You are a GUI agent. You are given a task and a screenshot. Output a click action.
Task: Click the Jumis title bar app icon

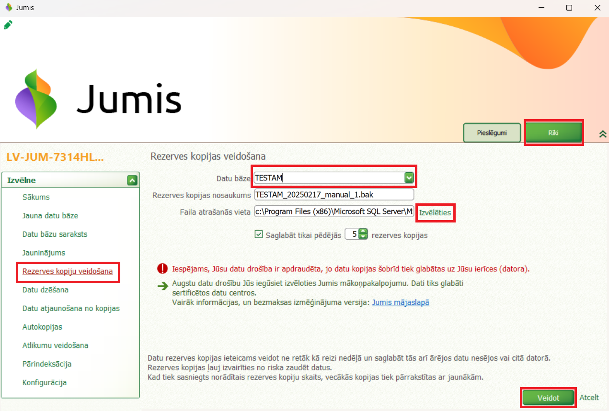8,8
